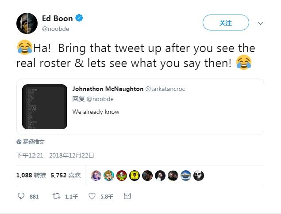View the 1,088 转推 retweets list
This screenshot has height=214, width=281.
tap(31, 175)
